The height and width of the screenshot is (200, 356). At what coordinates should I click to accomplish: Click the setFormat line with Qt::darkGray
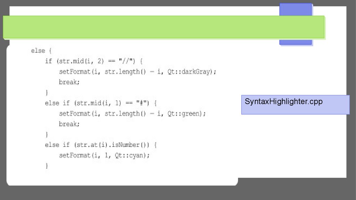[138, 72]
